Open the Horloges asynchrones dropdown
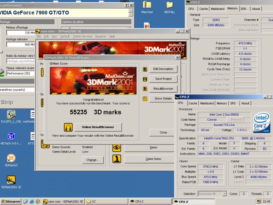 coord(20,61)
